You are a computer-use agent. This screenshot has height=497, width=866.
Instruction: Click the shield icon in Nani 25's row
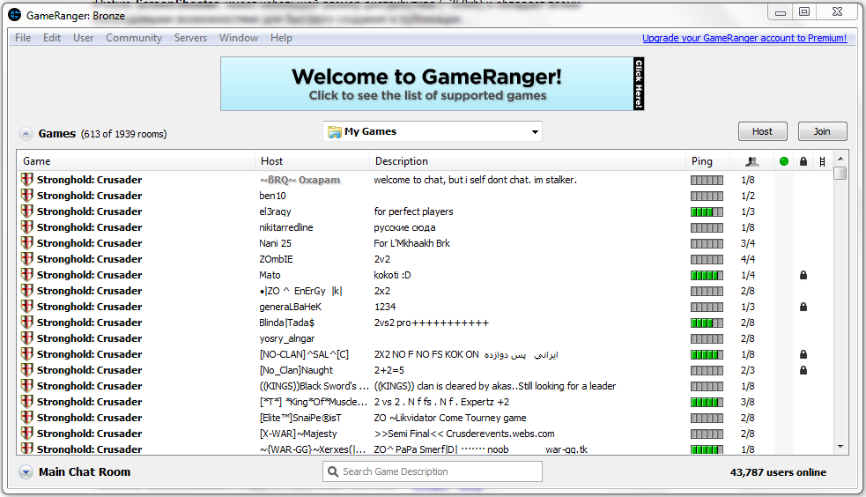27,243
